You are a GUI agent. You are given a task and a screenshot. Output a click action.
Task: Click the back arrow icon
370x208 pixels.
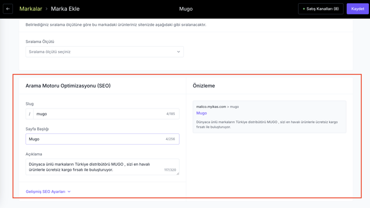(8, 9)
